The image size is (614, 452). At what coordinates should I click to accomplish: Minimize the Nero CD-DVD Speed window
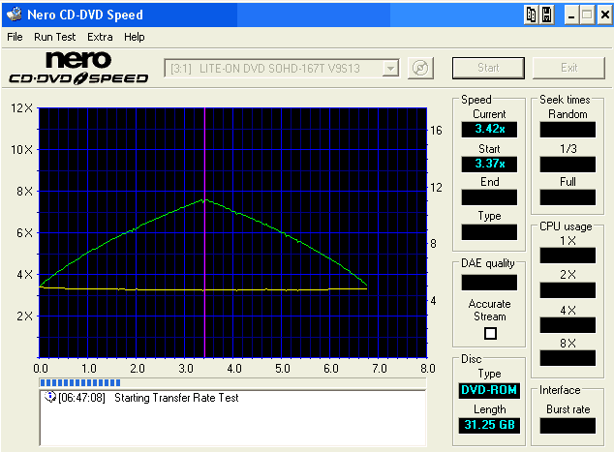click(x=571, y=15)
